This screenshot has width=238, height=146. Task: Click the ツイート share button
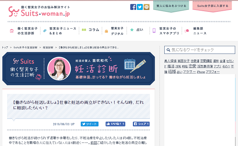tap(90, 124)
